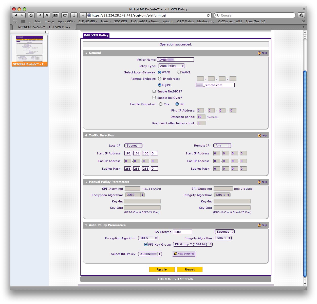The height and width of the screenshot is (304, 317).
Task: Click the add bookmark plus button beside address field
Action: [83, 15]
